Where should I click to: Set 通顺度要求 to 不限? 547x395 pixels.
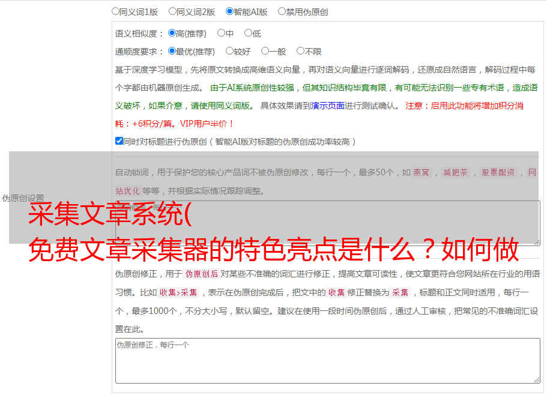300,51
